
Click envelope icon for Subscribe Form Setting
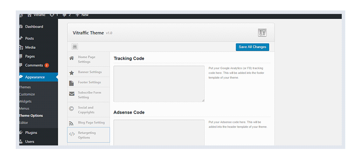click(72, 94)
